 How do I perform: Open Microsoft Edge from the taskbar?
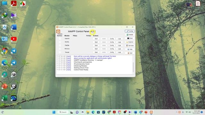[93, 112]
